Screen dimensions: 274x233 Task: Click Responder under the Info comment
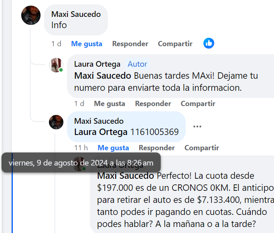(x=130, y=44)
